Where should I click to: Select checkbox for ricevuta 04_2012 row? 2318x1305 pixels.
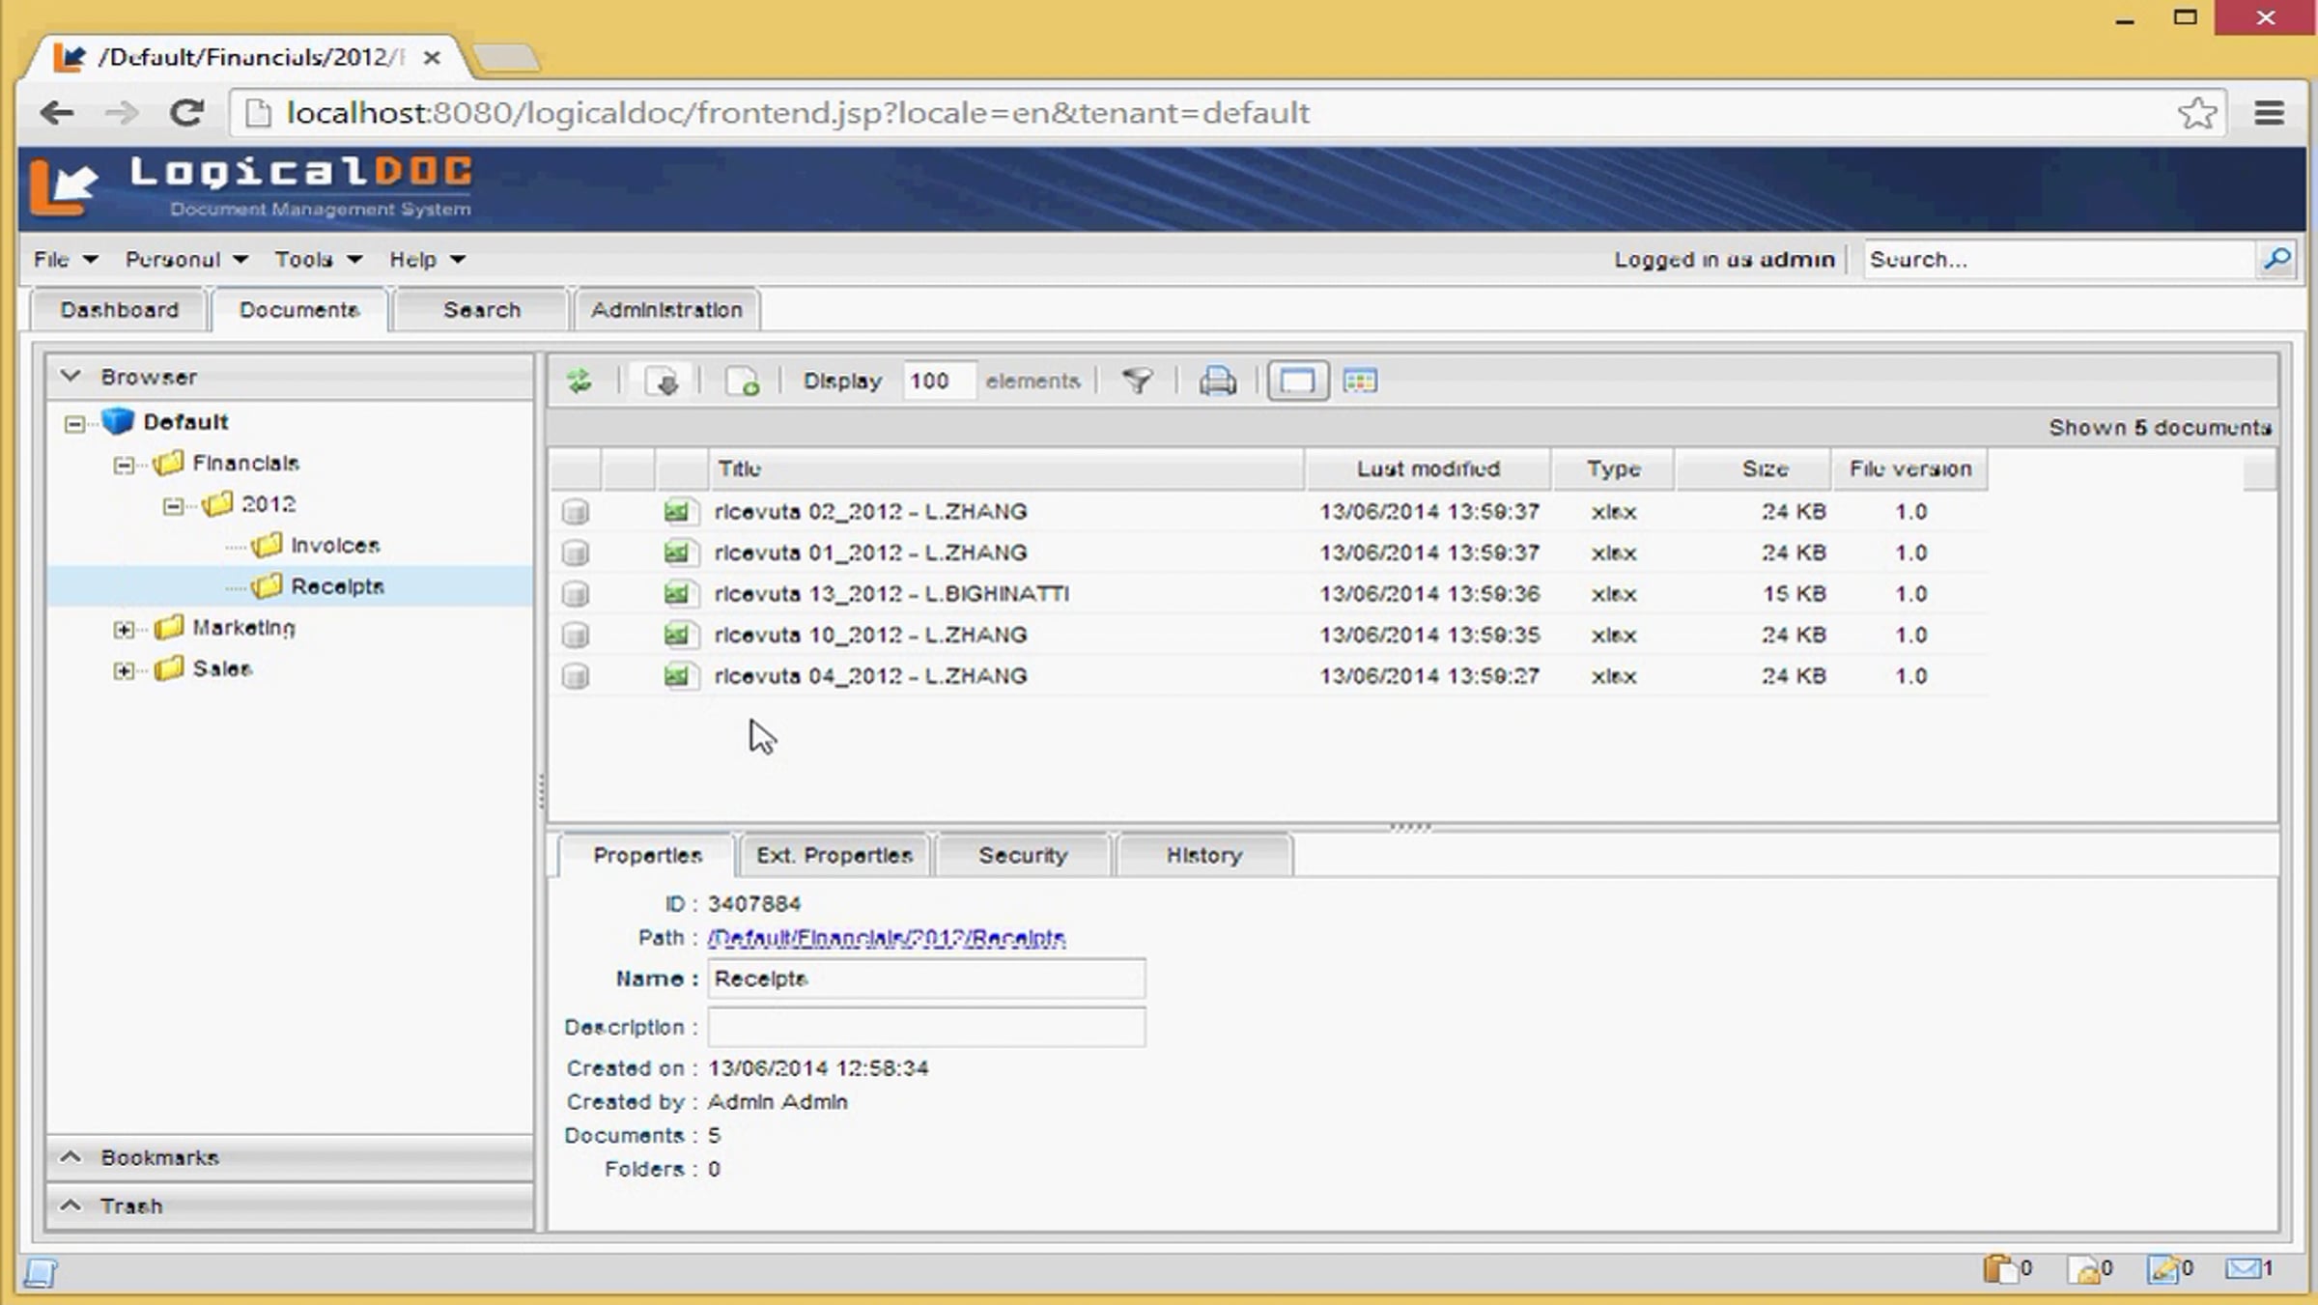click(576, 676)
